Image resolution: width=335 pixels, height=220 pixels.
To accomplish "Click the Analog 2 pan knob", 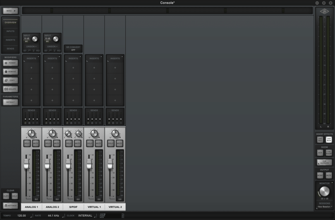I will click(x=52, y=134).
